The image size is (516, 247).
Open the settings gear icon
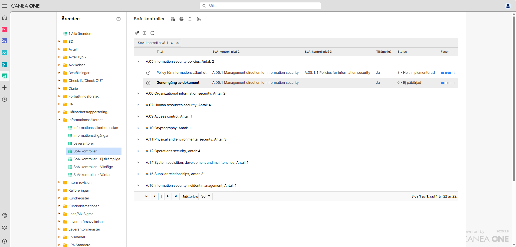[x=5, y=227]
